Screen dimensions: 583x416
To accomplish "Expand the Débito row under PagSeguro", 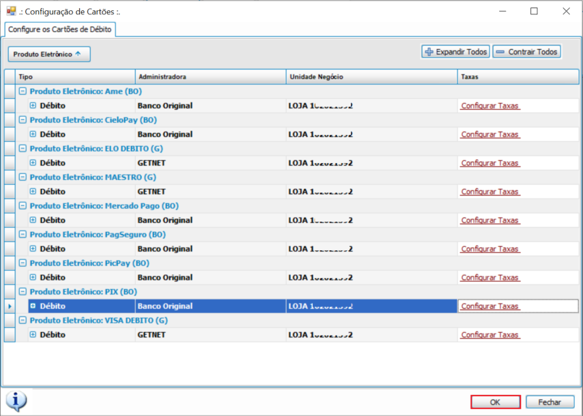I will tap(33, 248).
